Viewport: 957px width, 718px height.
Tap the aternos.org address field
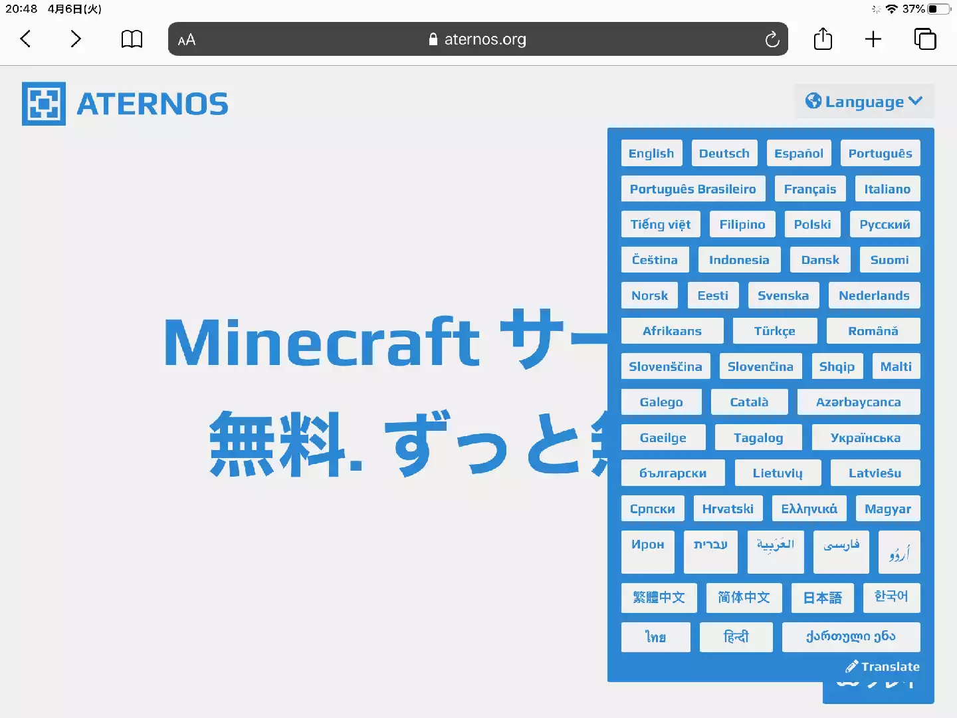pyautogui.click(x=478, y=39)
